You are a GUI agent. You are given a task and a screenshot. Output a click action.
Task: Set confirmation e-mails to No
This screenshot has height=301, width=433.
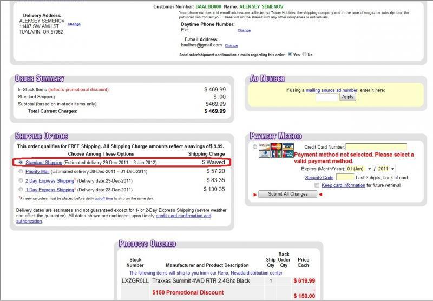[x=305, y=55]
